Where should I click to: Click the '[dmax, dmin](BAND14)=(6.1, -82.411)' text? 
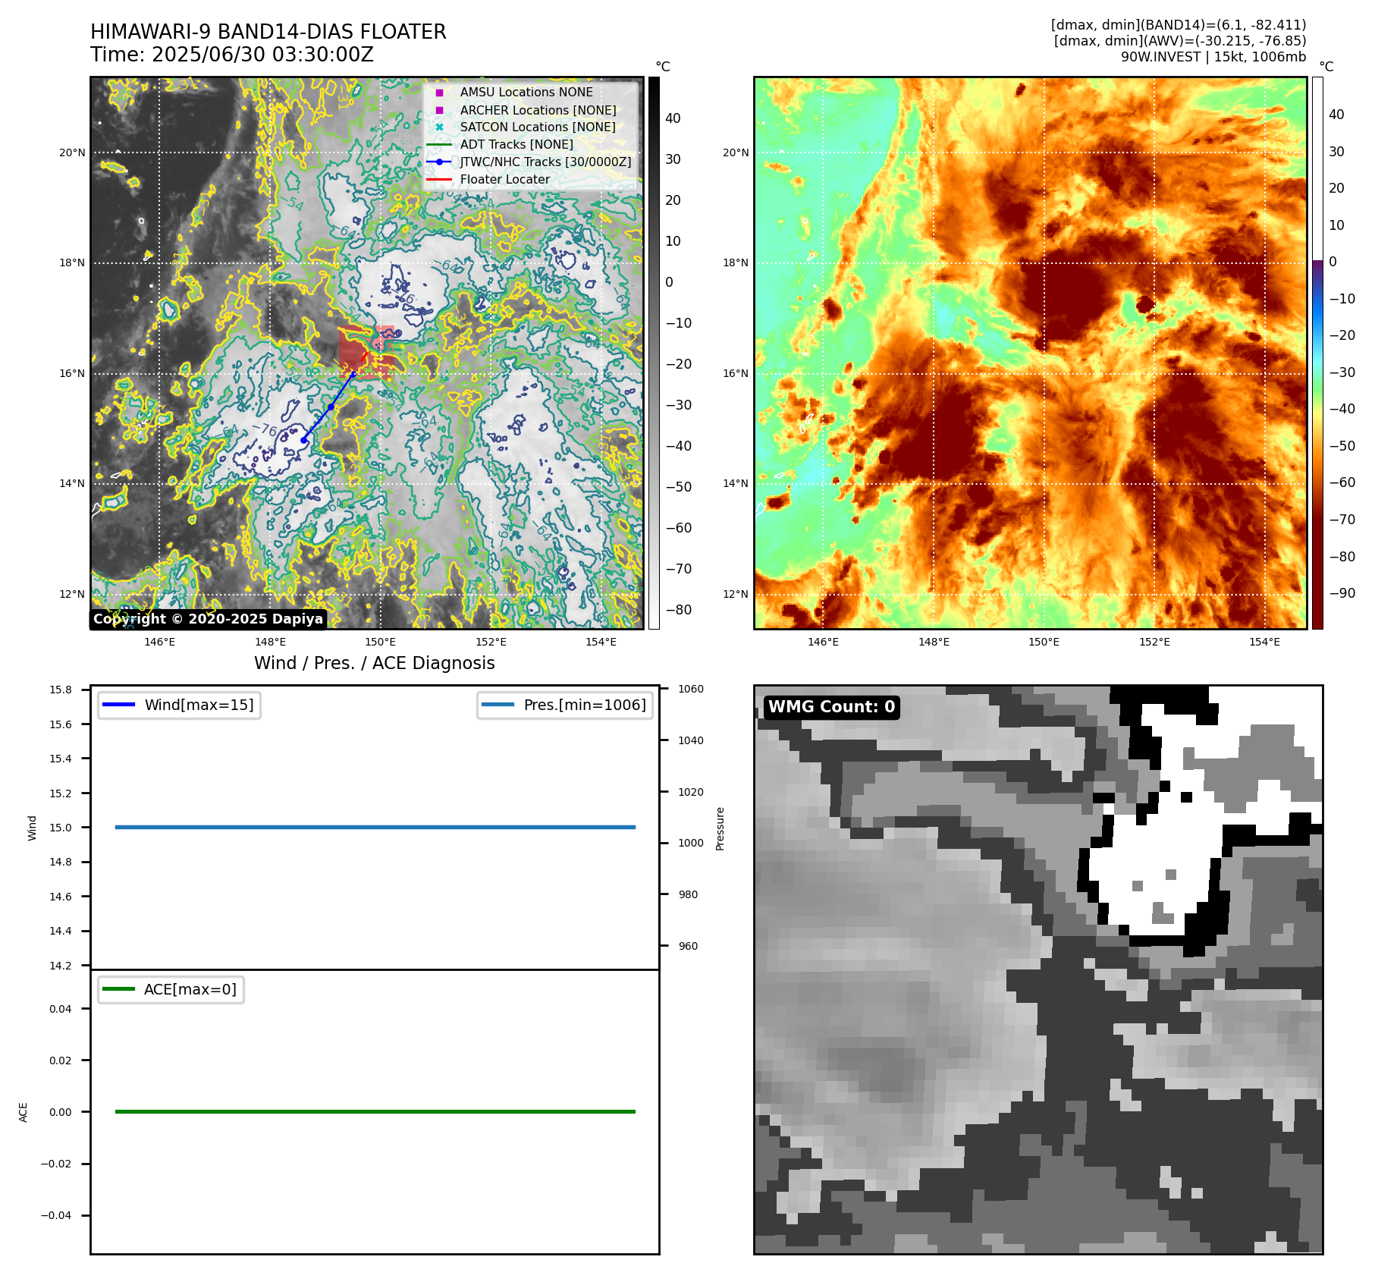[x=1179, y=25]
